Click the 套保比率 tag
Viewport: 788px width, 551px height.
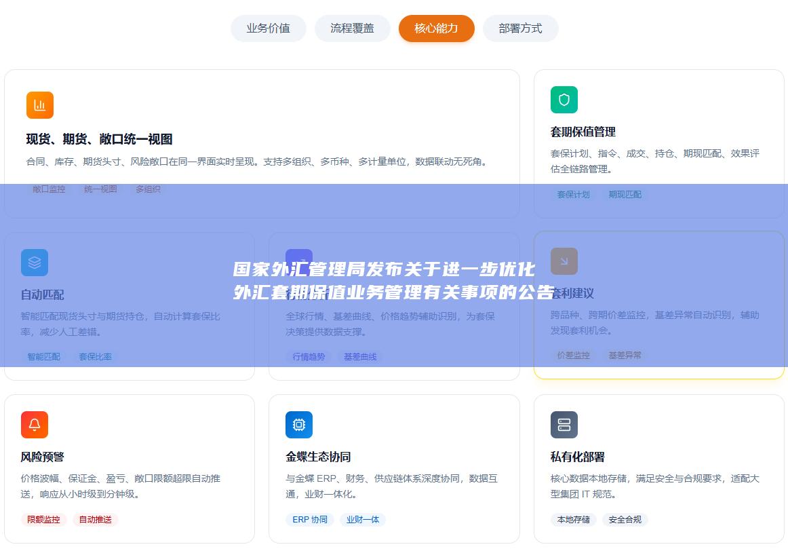pos(96,357)
